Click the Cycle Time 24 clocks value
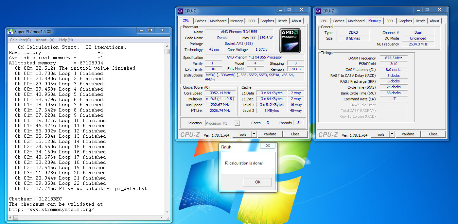Viewport: 458px width, 224px height. pyautogui.click(x=394, y=87)
